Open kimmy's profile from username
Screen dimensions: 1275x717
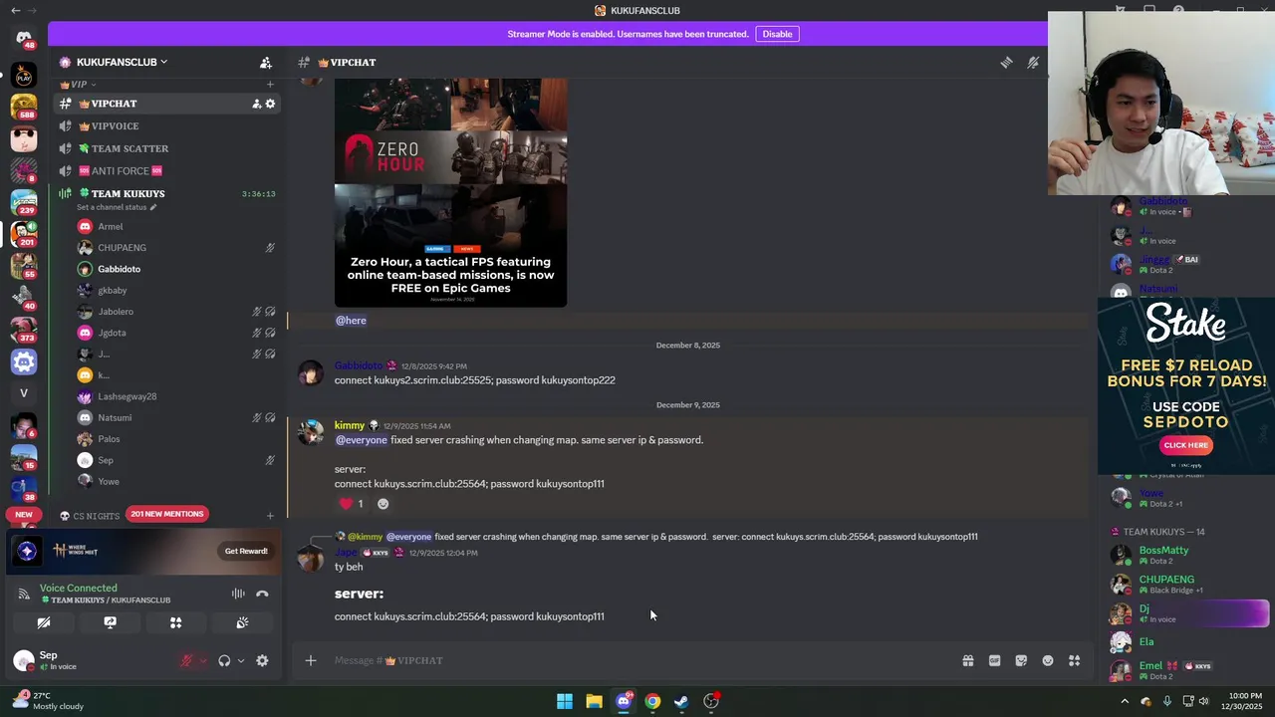tap(350, 425)
